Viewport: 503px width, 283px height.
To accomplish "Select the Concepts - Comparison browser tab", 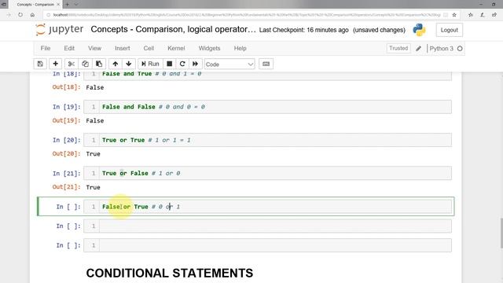I will pyautogui.click(x=35, y=5).
